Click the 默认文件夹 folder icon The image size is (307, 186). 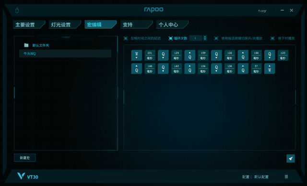[x=26, y=45]
